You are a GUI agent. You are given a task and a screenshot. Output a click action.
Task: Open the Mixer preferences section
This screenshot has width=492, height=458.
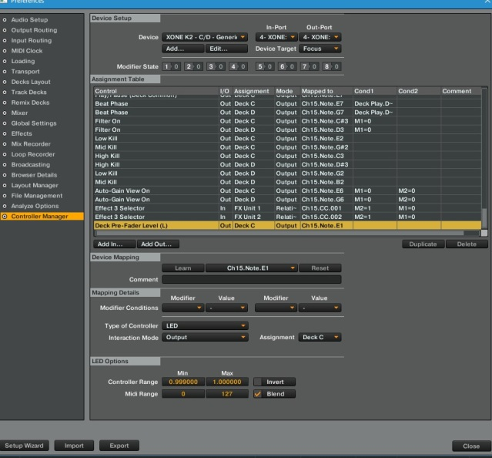coord(20,113)
